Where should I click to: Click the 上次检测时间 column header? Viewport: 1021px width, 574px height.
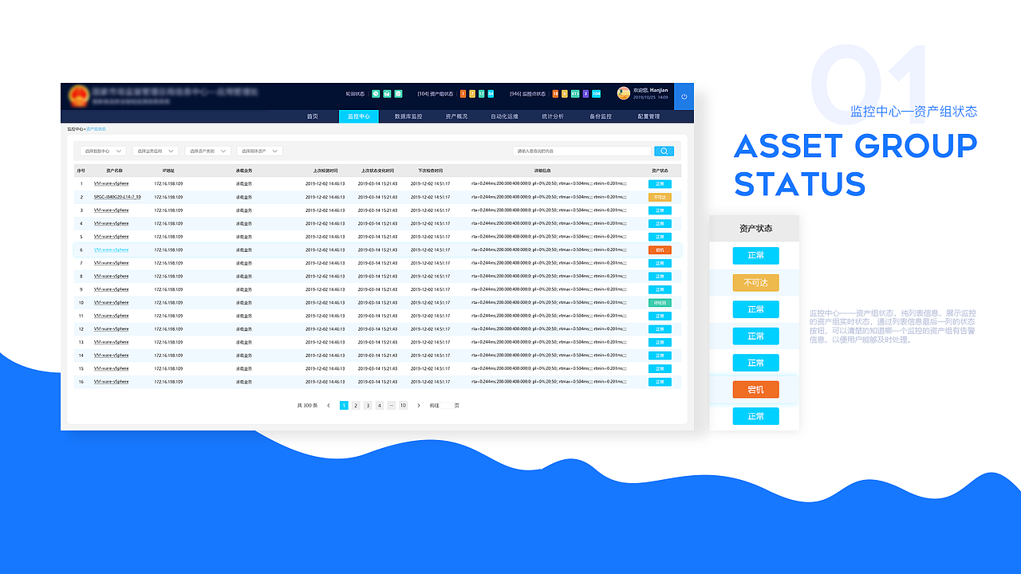[x=325, y=171]
